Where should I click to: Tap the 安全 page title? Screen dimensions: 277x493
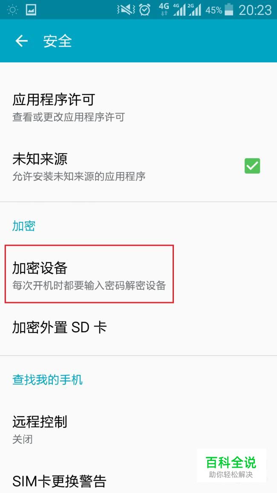(x=58, y=41)
